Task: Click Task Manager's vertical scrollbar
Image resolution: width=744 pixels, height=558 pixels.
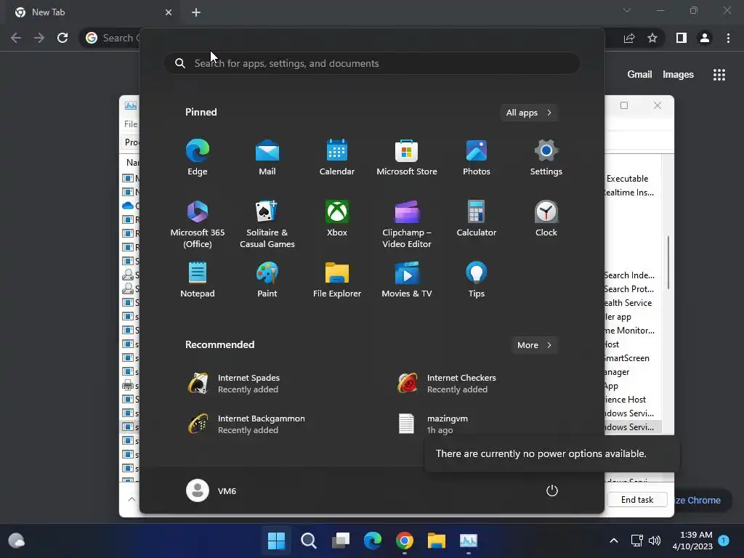Action: coord(668,262)
